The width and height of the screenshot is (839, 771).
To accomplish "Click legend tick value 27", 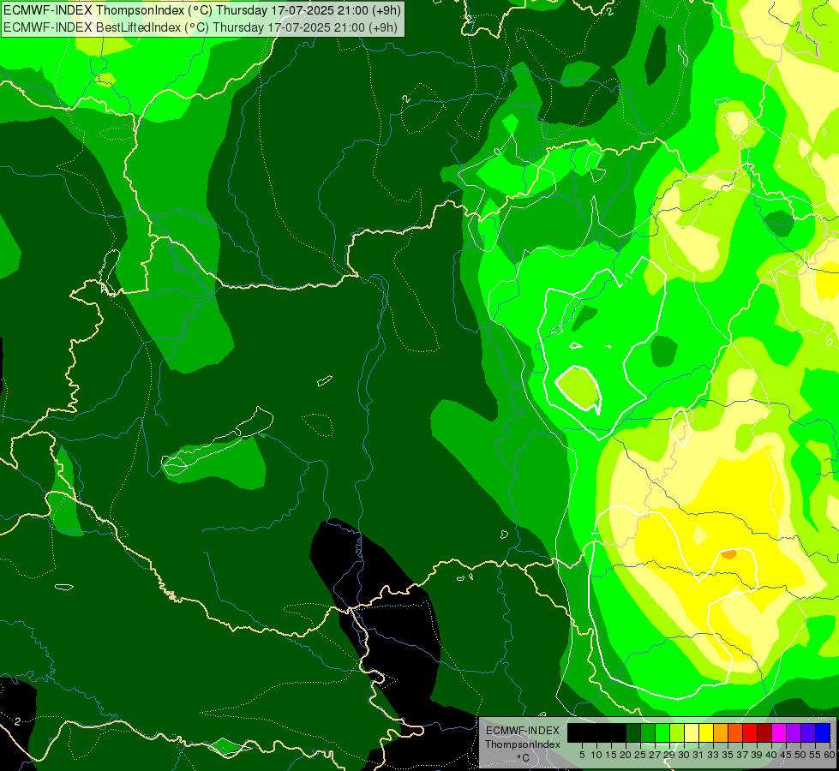I will click(x=655, y=755).
